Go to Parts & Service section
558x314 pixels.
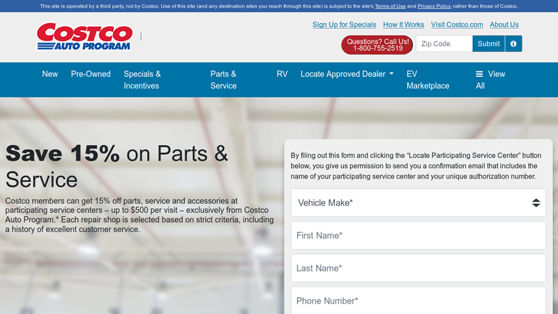pyautogui.click(x=223, y=80)
